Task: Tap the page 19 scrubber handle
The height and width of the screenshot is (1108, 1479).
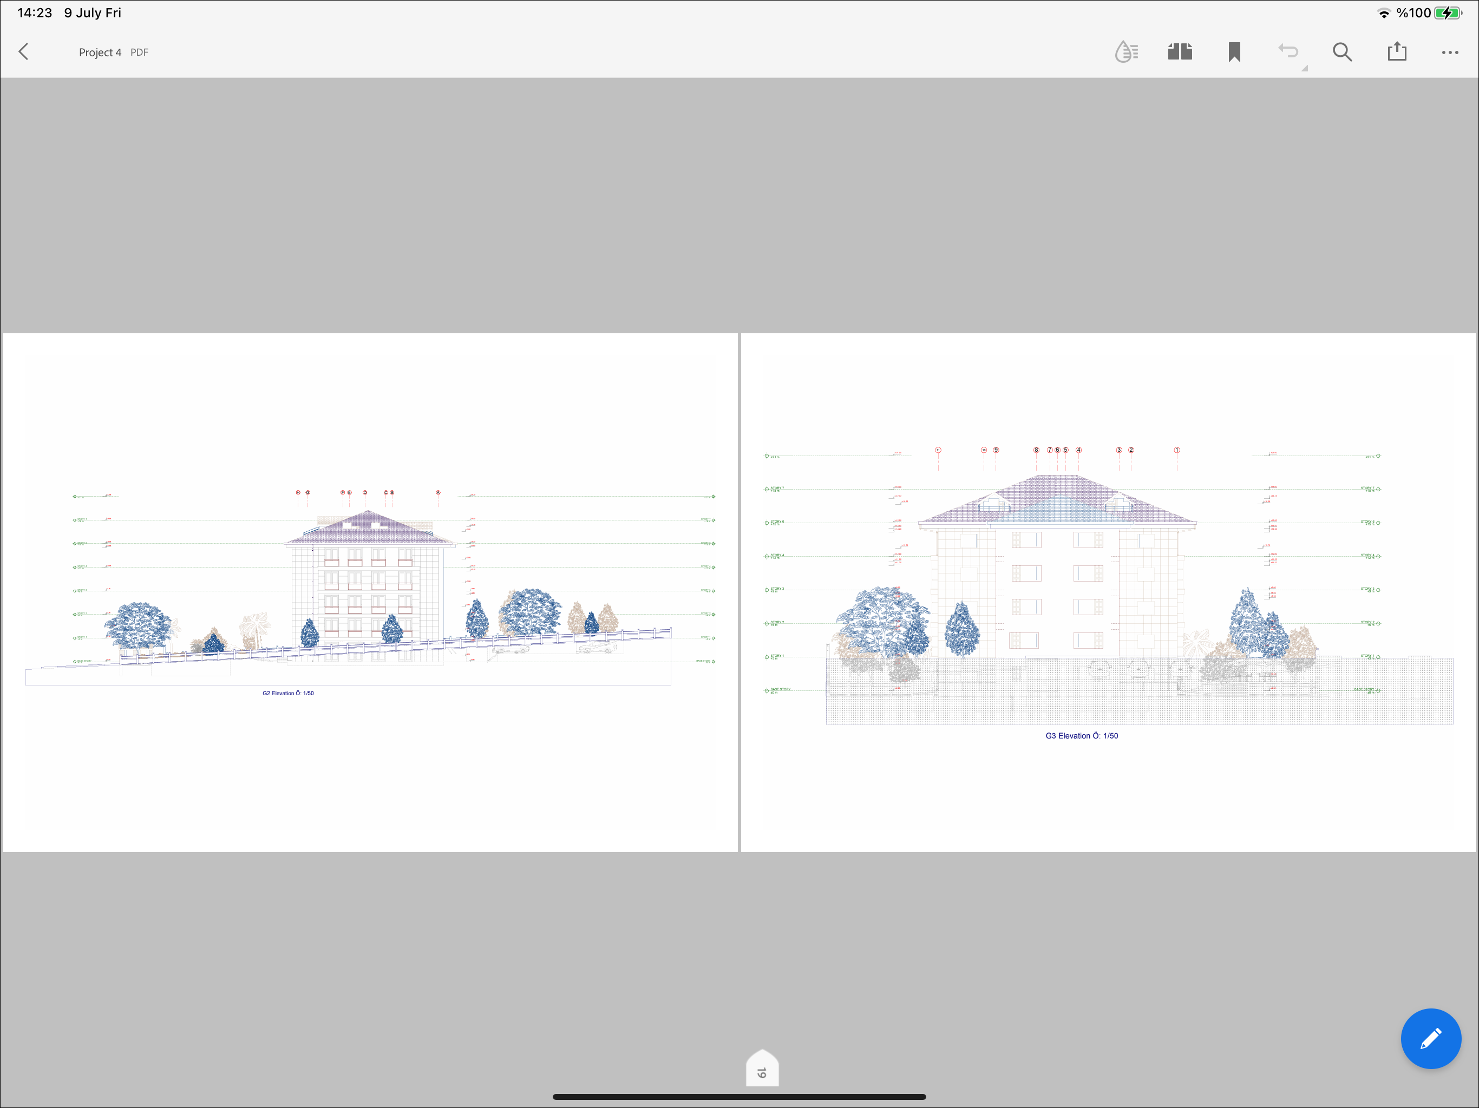Action: (x=762, y=1069)
